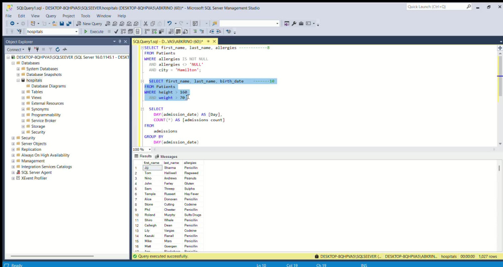Expand the SQL Server Agent node
Screen dimensions: 503x267
[x=13, y=172]
